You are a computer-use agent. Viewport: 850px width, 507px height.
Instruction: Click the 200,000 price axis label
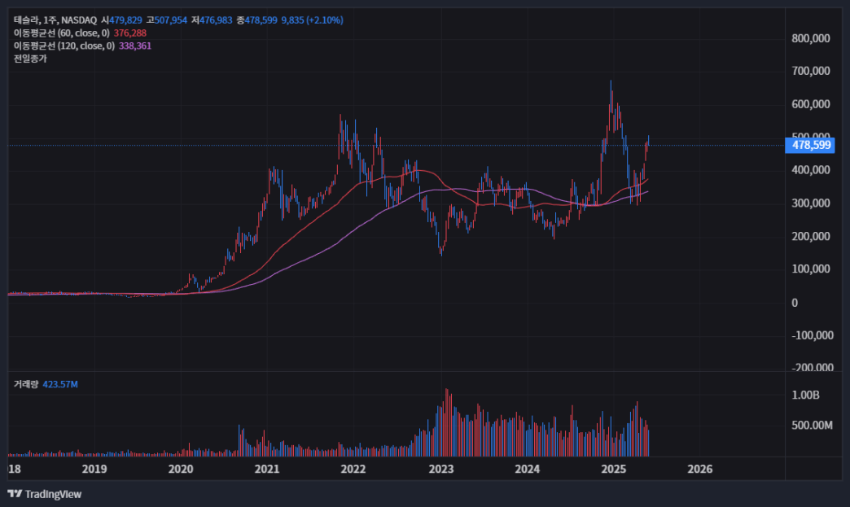point(810,236)
